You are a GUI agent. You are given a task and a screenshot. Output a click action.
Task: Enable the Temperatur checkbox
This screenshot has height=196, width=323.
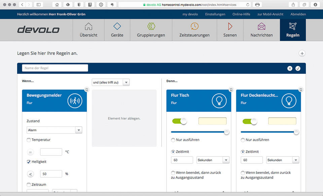pyautogui.click(x=29, y=140)
